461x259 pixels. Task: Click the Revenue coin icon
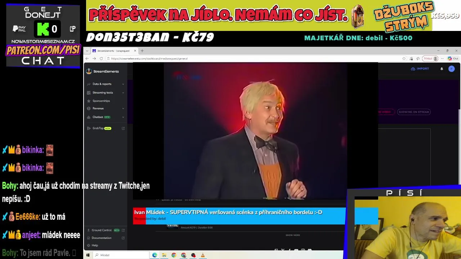[x=89, y=108]
